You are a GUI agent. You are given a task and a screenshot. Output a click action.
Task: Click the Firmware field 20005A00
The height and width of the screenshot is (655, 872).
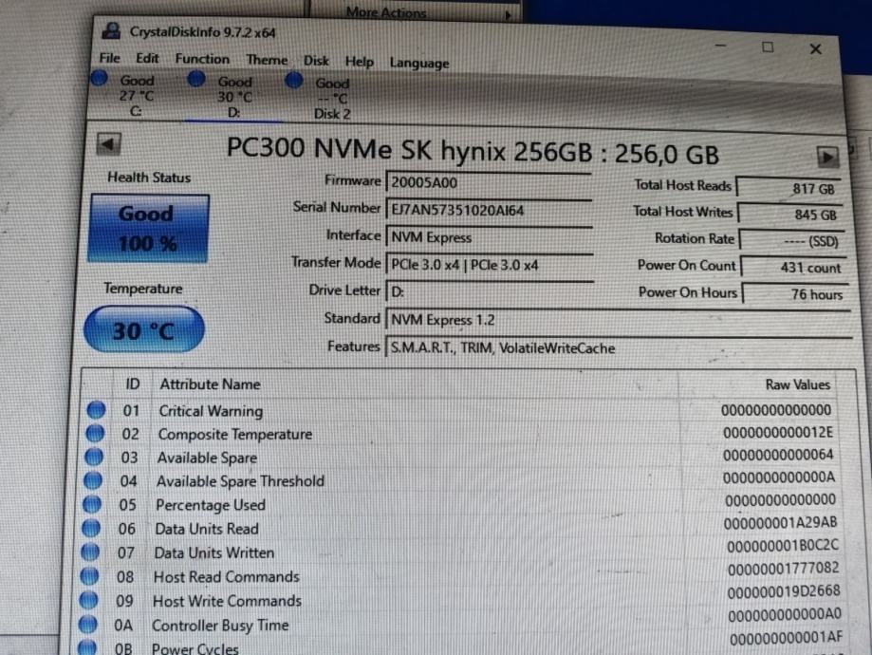pyautogui.click(x=489, y=182)
